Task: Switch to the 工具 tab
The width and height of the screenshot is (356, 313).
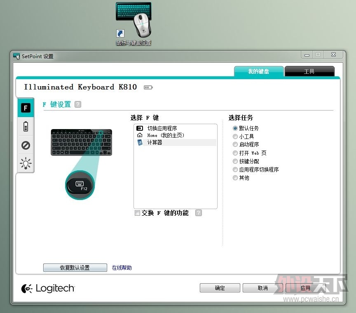Action: click(x=309, y=71)
